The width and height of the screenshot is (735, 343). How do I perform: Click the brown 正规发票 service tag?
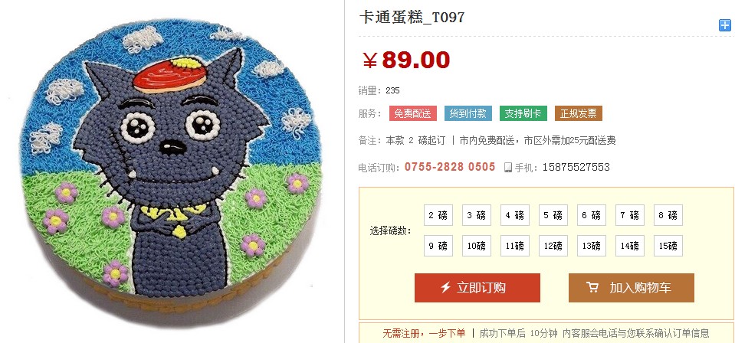pos(579,113)
